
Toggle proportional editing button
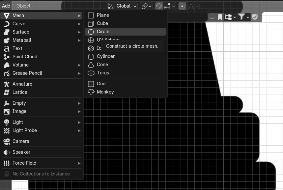tap(182, 6)
